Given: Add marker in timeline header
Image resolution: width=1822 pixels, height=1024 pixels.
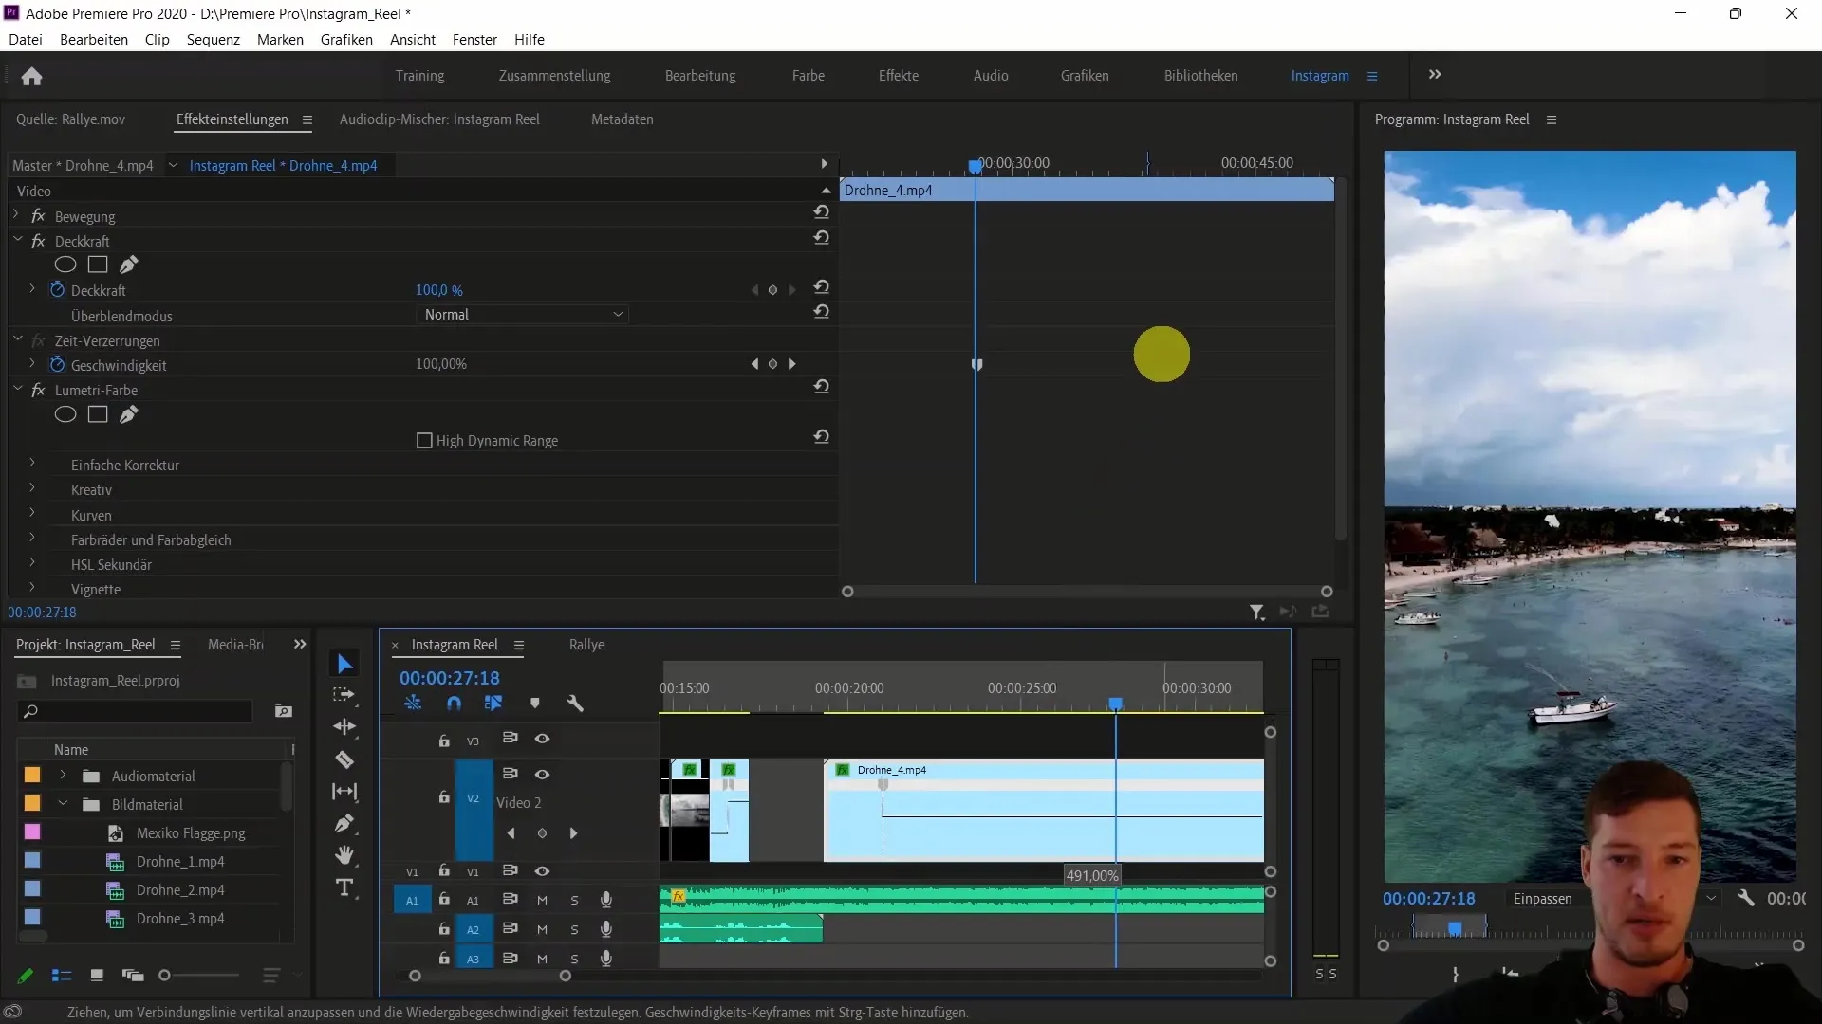Looking at the screenshot, I should (x=534, y=704).
